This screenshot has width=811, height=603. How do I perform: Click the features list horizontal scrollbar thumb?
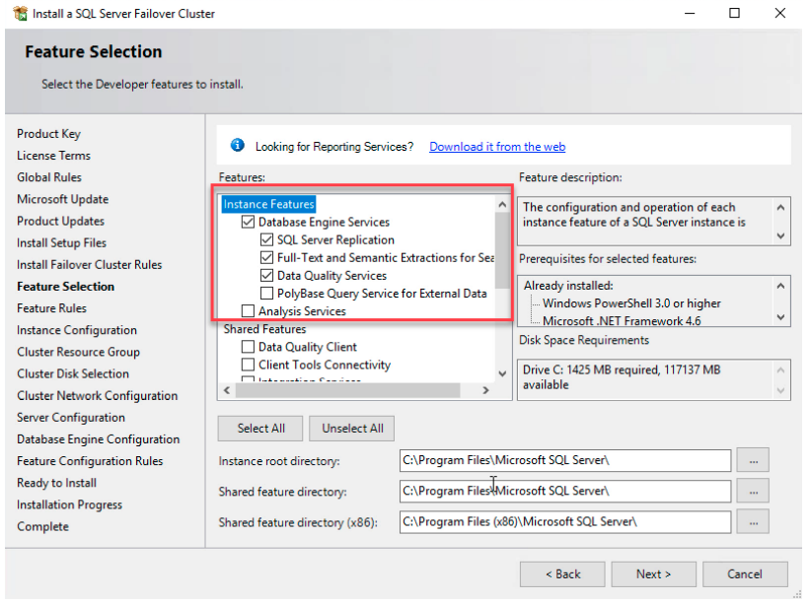pos(347,390)
